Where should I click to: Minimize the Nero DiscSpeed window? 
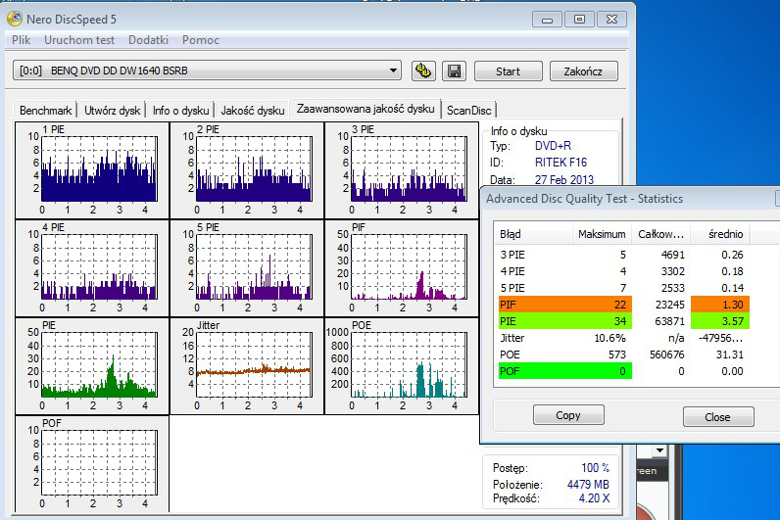(x=547, y=20)
